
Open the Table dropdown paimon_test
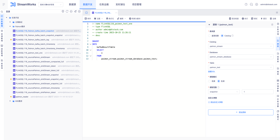point(241,68)
